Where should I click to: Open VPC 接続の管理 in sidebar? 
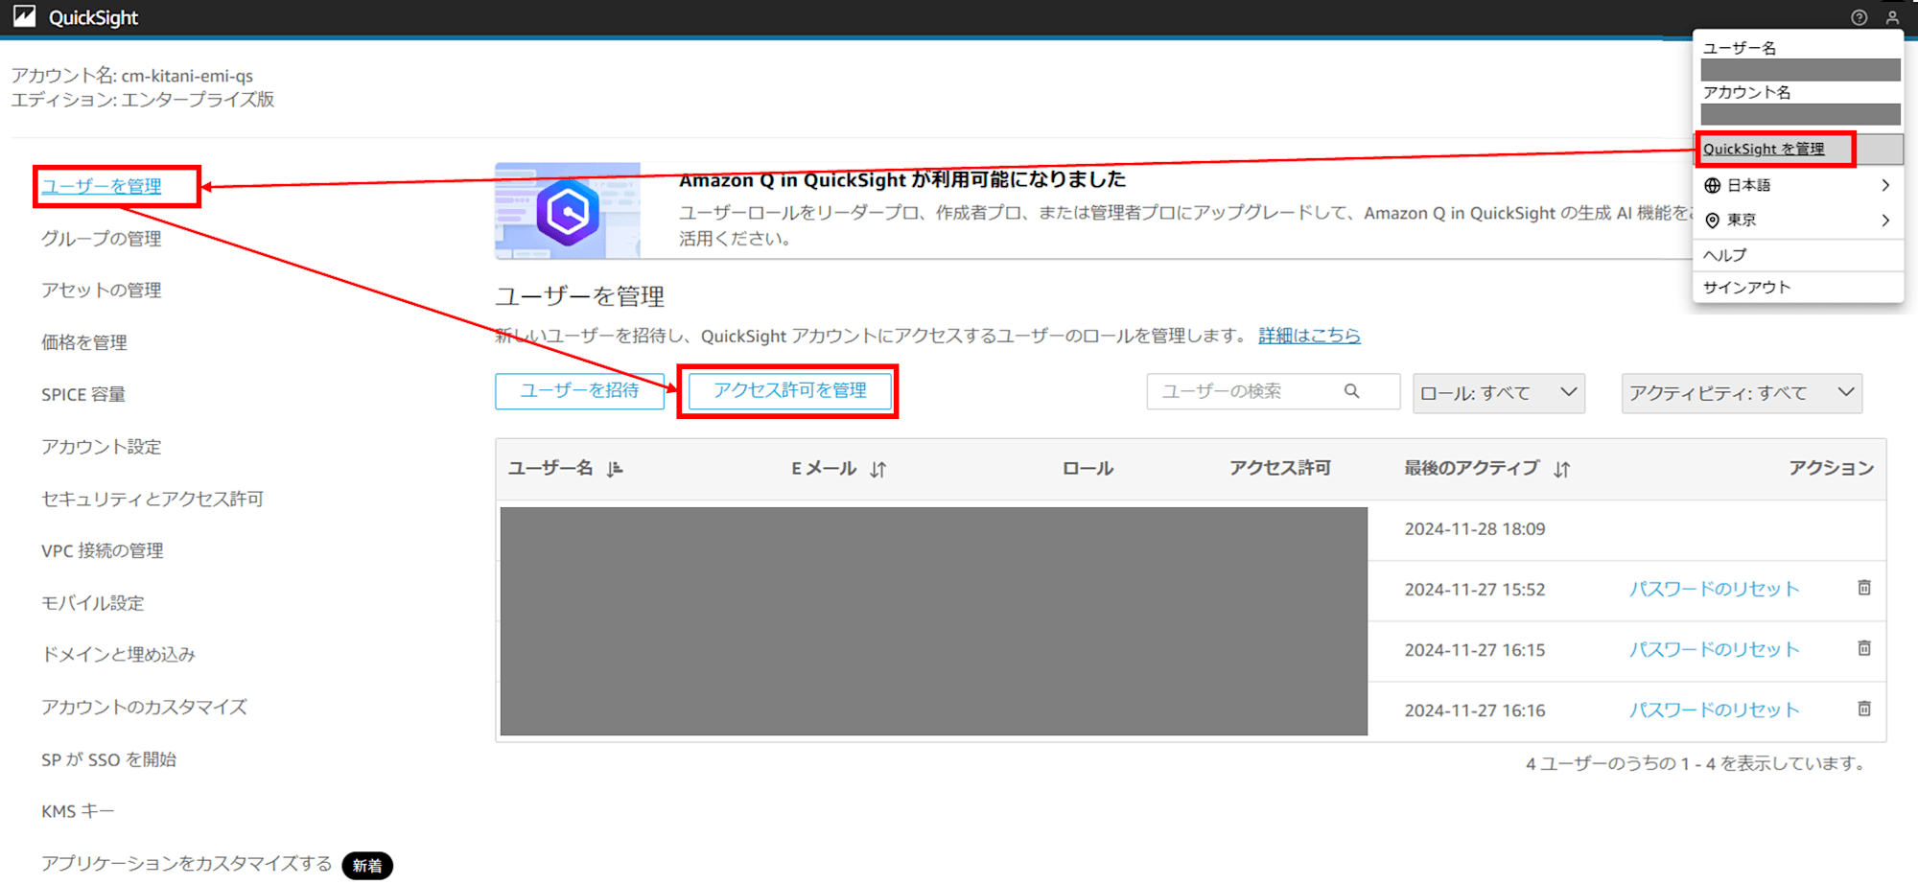[103, 550]
